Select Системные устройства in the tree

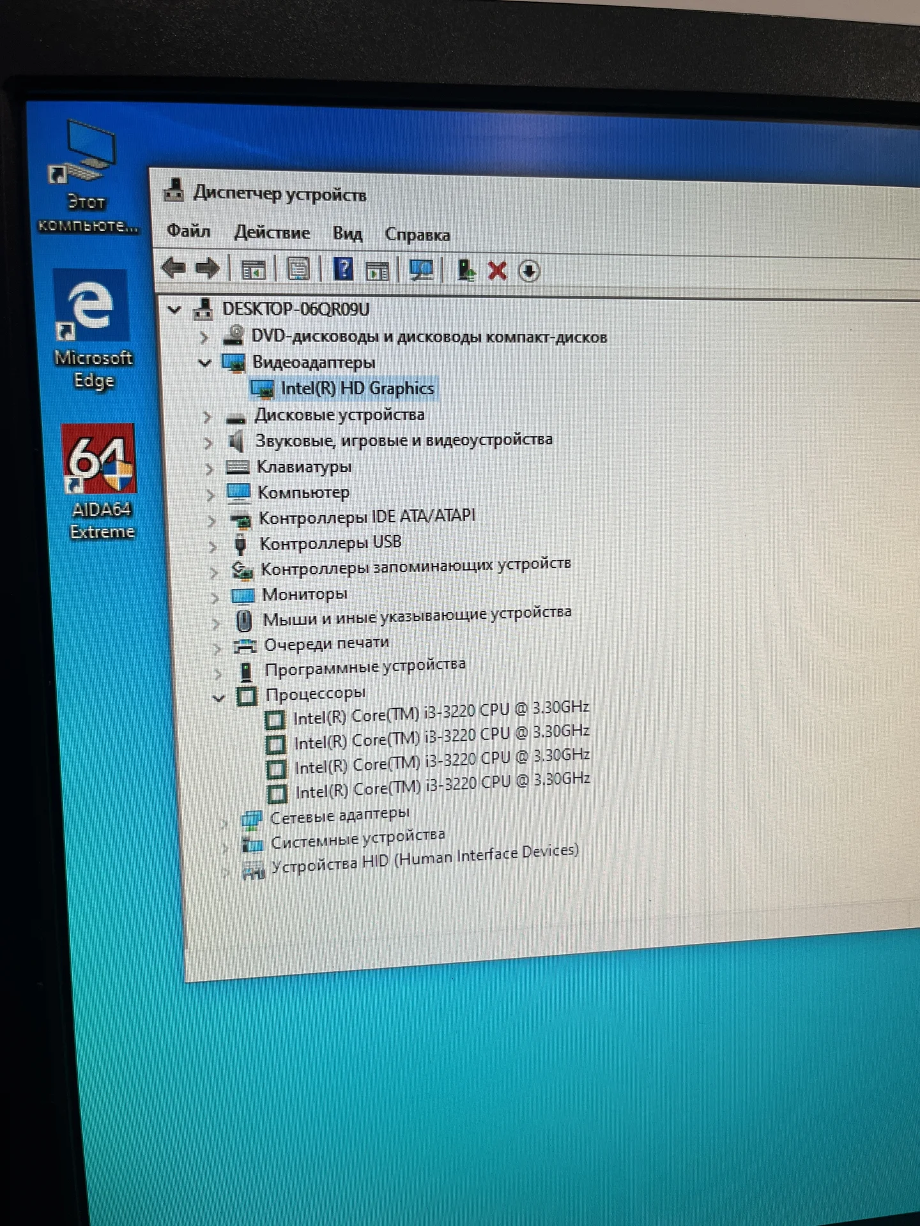358,838
